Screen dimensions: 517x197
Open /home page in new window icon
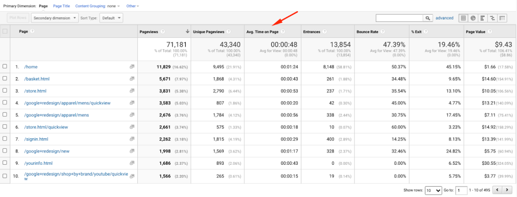click(132, 67)
